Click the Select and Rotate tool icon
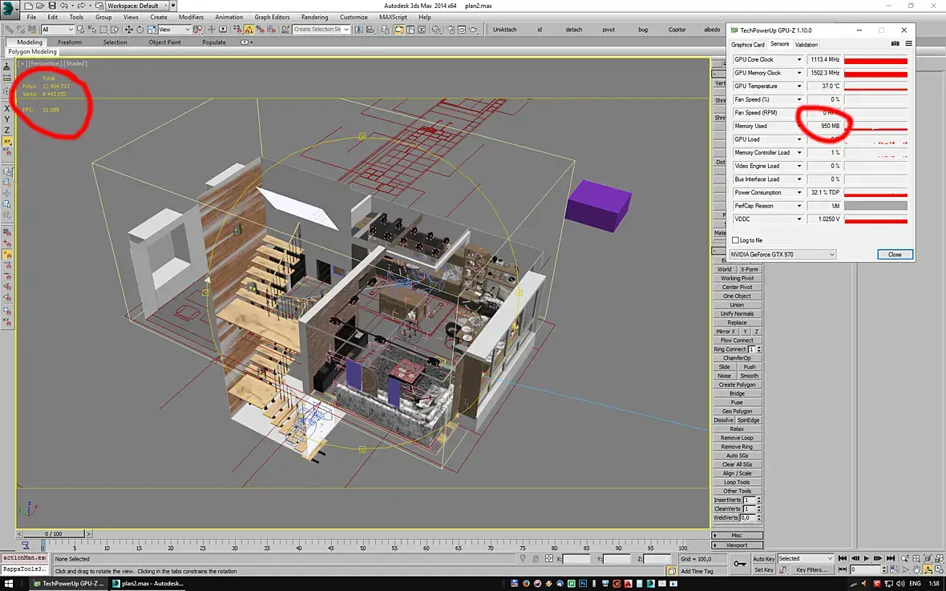This screenshot has width=946, height=591. [x=139, y=30]
